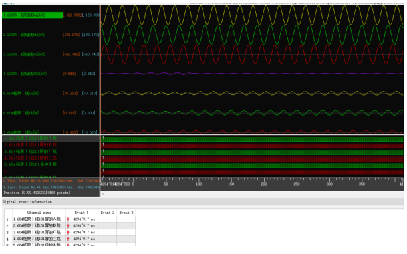The width and height of the screenshot is (407, 254).
Task: Click blue value [192.170] for channel 2
Action: [x=90, y=35]
